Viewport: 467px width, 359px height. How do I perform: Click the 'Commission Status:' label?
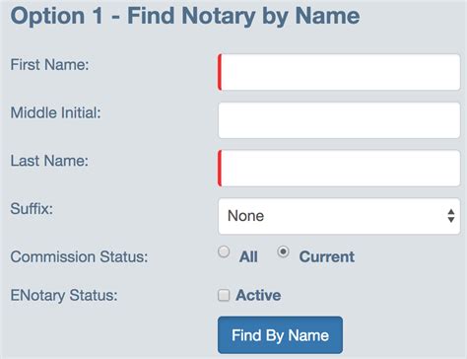[79, 256]
